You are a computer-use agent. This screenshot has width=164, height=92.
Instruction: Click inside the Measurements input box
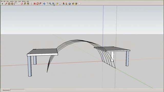(17, 90)
